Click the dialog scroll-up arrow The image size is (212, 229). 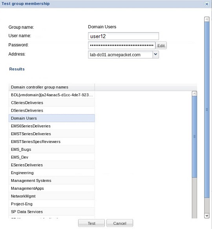[207, 19]
